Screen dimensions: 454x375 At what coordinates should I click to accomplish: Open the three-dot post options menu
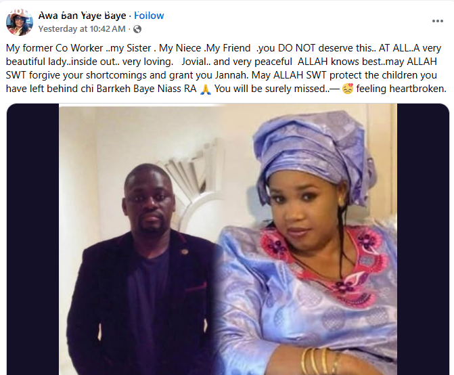click(438, 21)
